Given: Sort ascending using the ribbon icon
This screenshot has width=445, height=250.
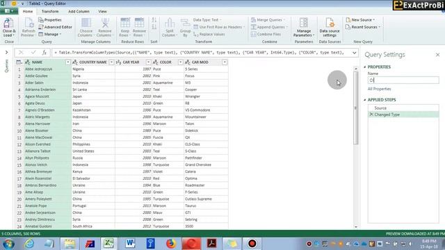Looking at the screenshot, I should (154, 20).
